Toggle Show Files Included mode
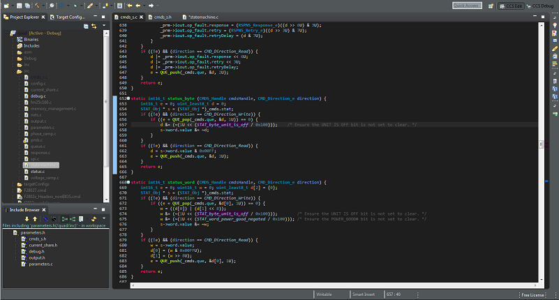The width and height of the screenshot is (559, 300). 73,219
